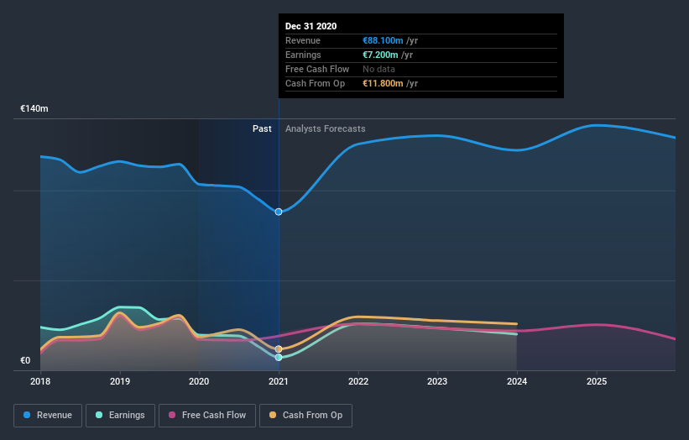This screenshot has height=440, width=689.
Task: Click the Dec 31 2020 tooltip title
Action: [311, 26]
